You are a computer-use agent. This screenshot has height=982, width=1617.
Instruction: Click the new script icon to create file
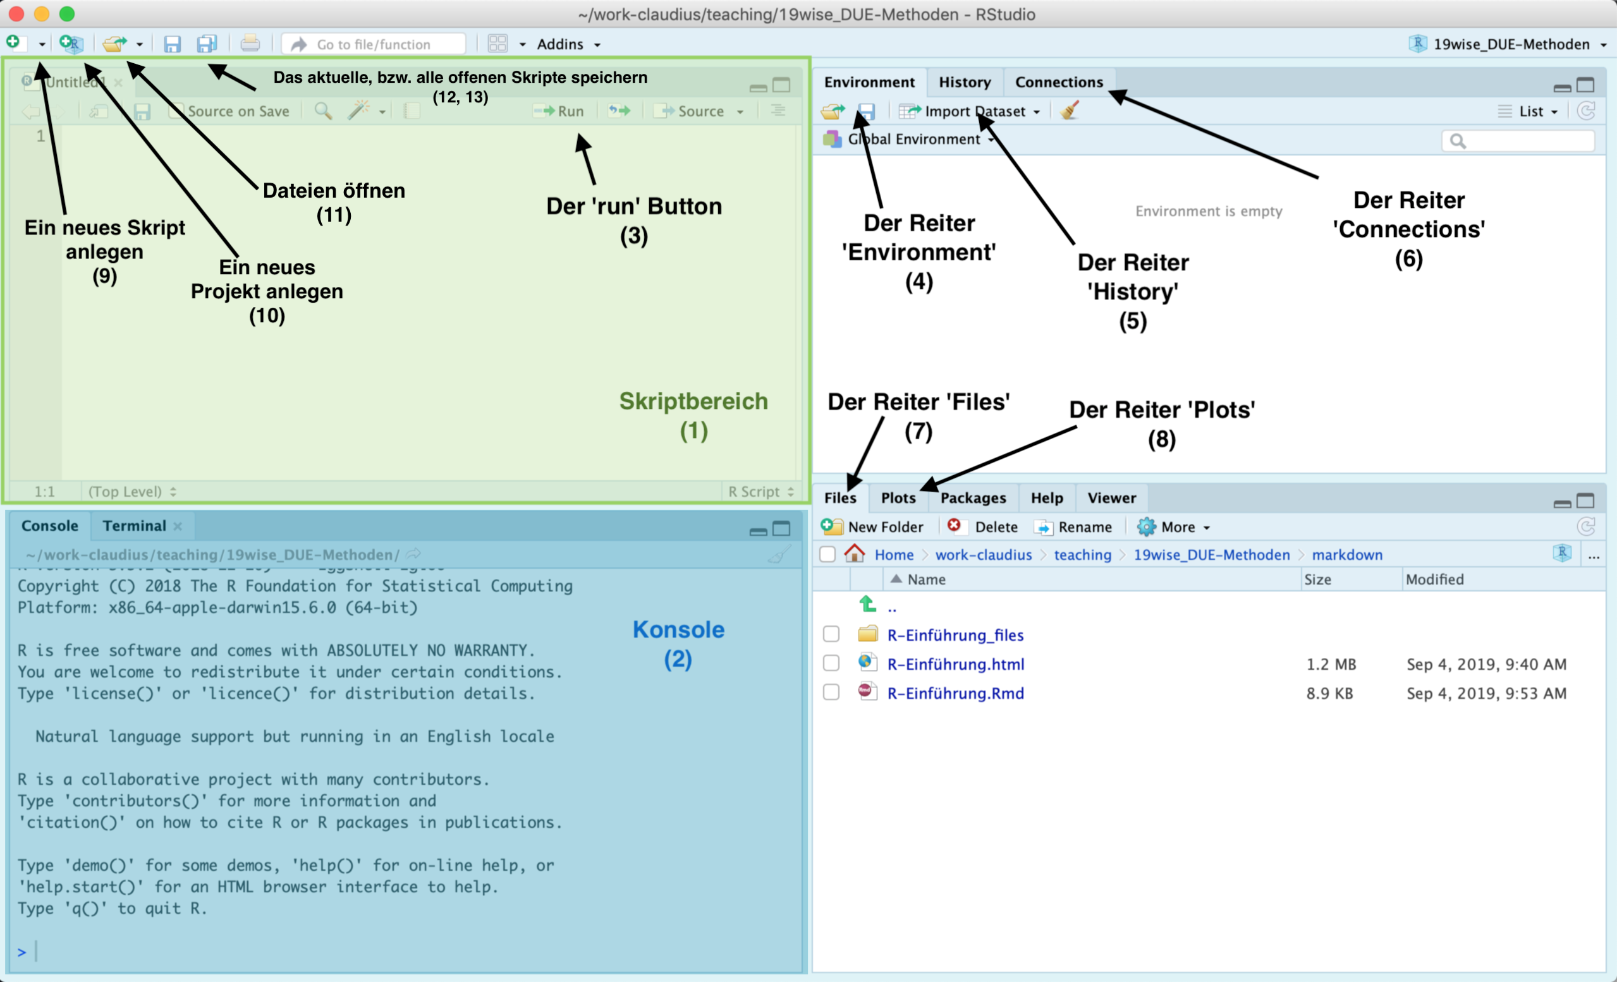pyautogui.click(x=16, y=43)
